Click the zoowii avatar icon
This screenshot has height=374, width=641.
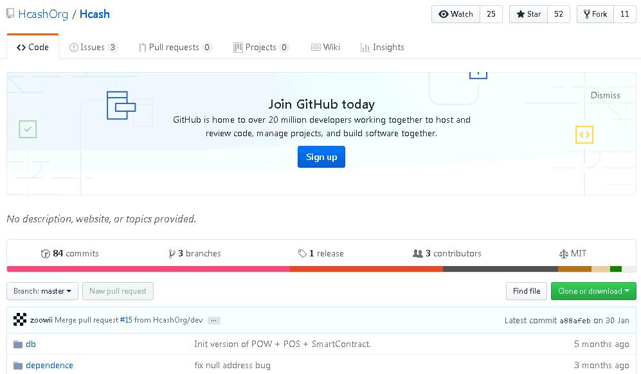[20, 319]
